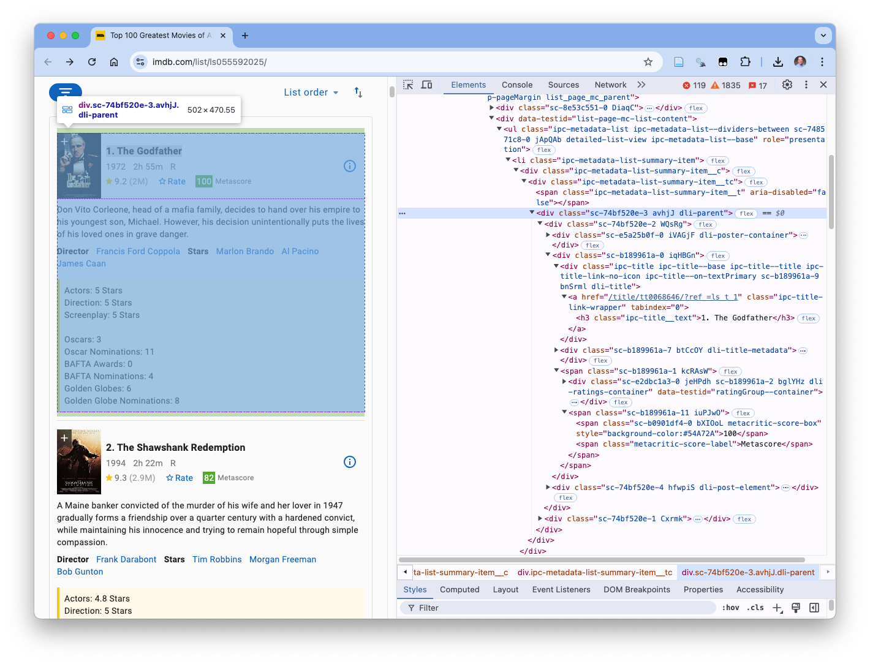Open the DOM Breakpoints tab
This screenshot has height=664, width=870.
[637, 590]
